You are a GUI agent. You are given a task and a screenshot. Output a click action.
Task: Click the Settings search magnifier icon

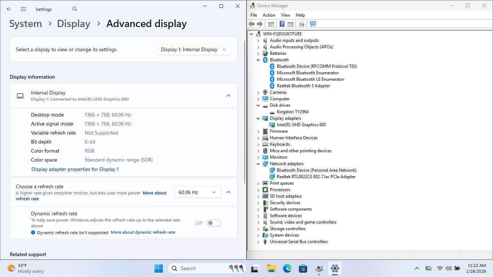coord(75,9)
